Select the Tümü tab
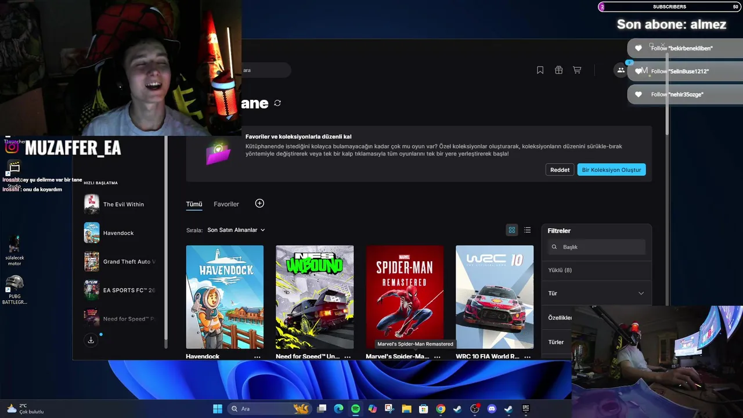This screenshot has width=743, height=418. 194,204
